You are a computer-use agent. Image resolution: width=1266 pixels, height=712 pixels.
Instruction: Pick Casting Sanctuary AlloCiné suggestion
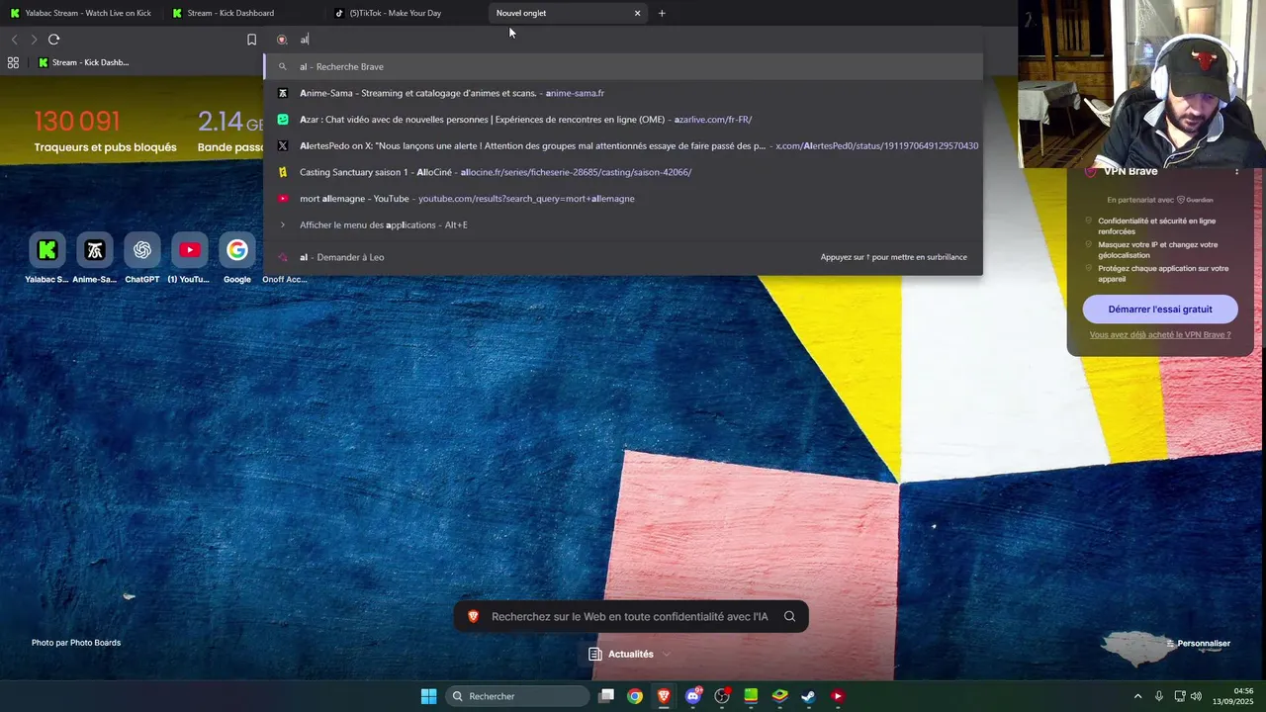(x=623, y=172)
